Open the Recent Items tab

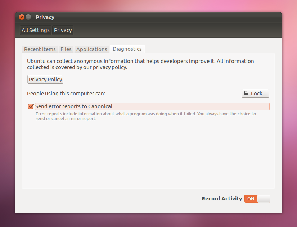point(40,49)
